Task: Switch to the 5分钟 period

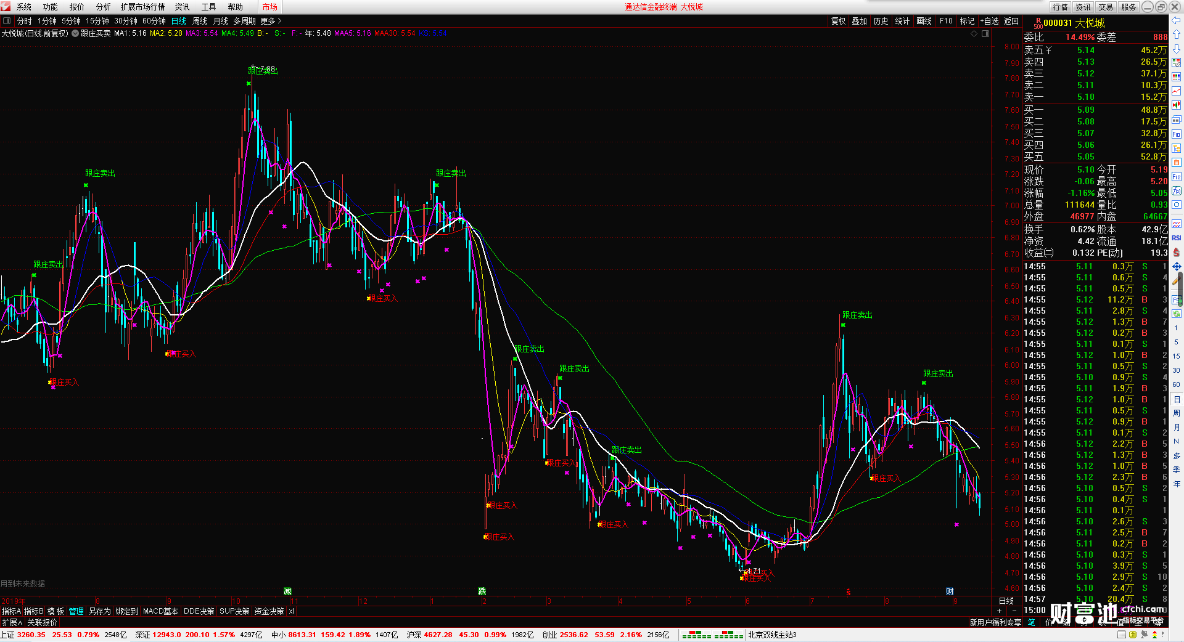Action: click(72, 21)
